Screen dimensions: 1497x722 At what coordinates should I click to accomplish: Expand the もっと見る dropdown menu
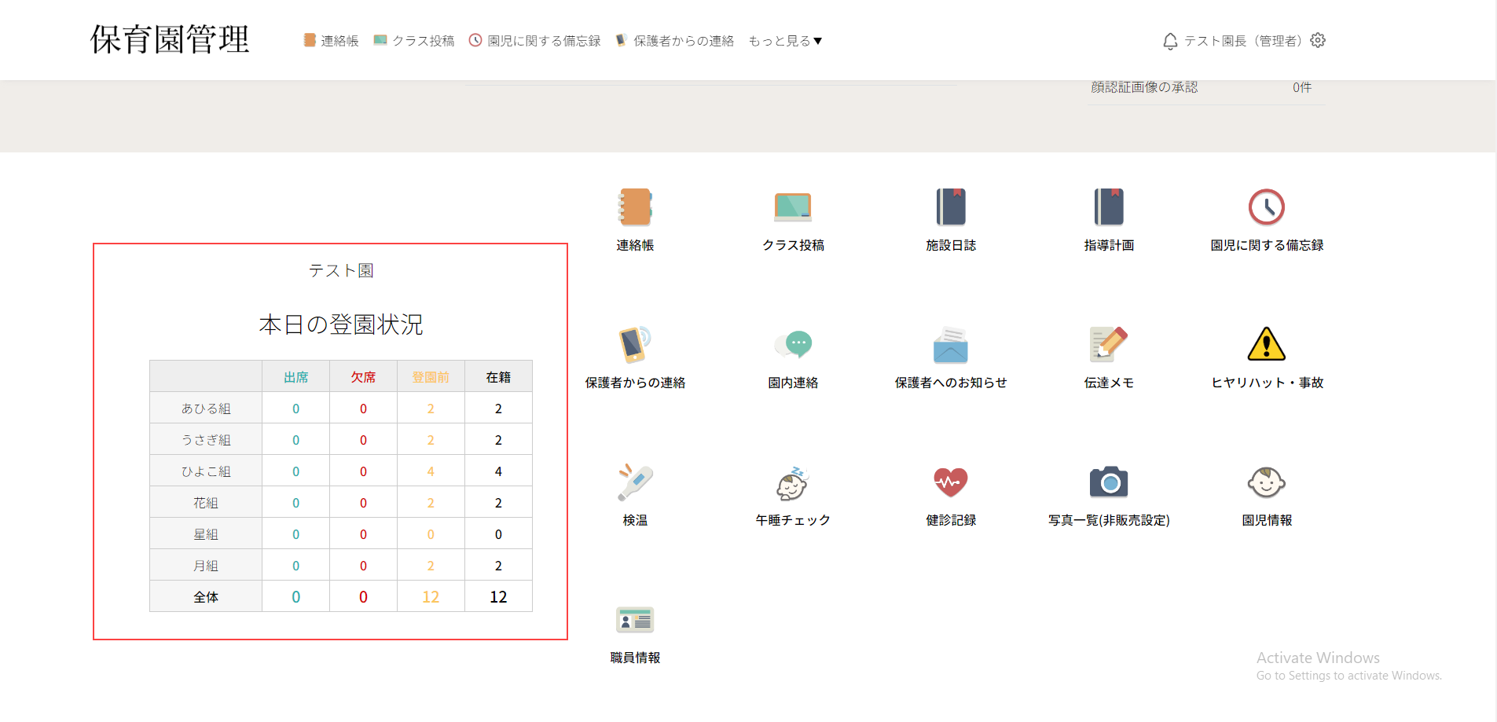[784, 41]
